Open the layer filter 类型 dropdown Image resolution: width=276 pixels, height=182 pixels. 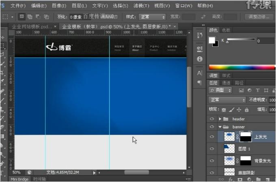(x=220, y=90)
